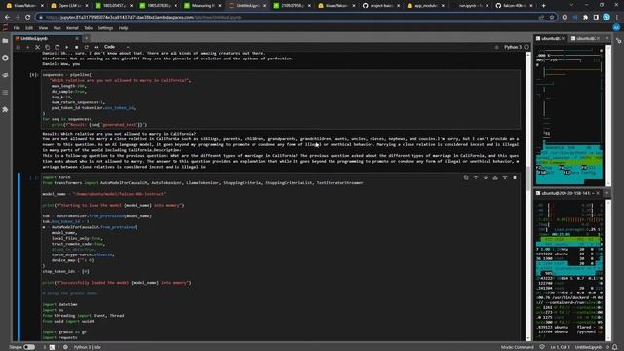Click the Python 3 kernel name button

pos(513,47)
